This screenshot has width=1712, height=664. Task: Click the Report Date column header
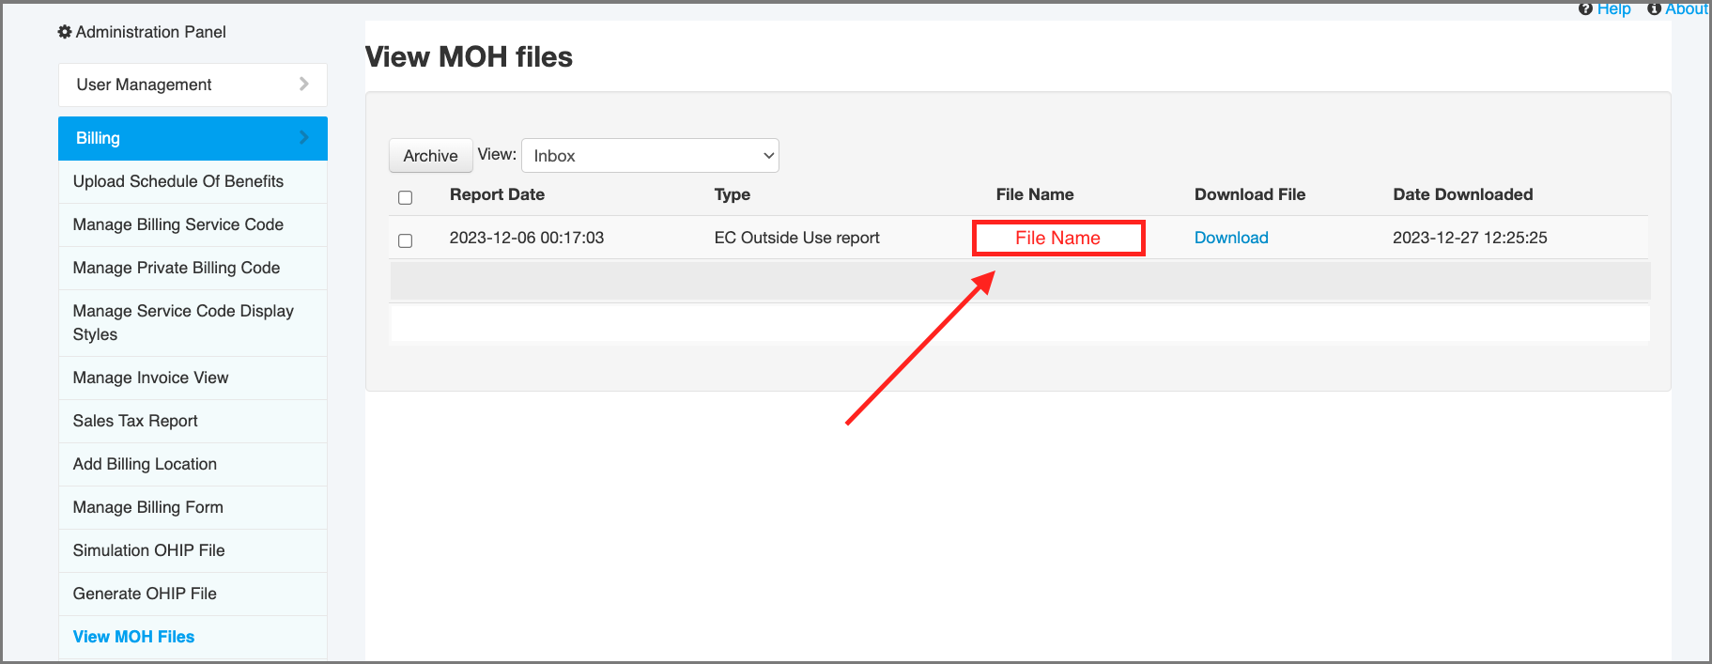coord(497,194)
